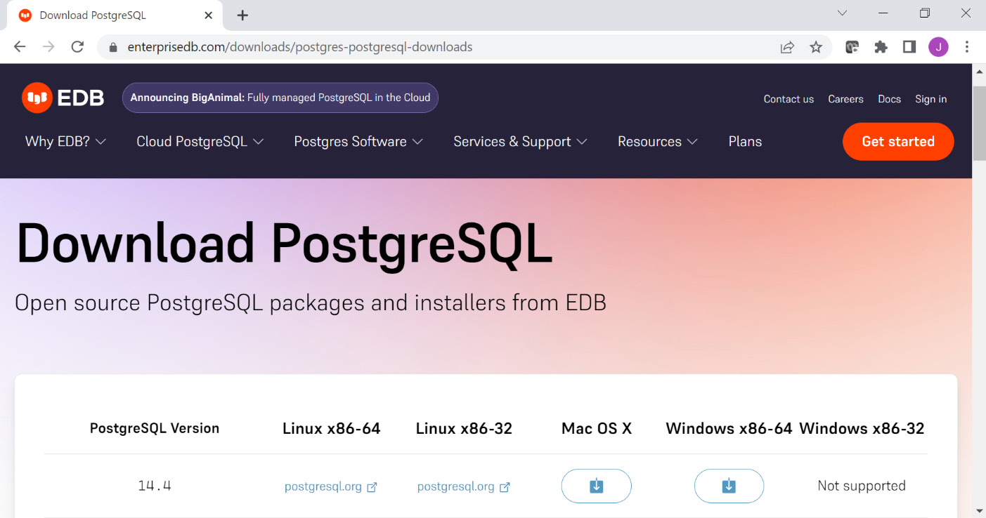Click the extension icon beside the star
Image resolution: width=986 pixels, height=518 pixels.
(852, 47)
